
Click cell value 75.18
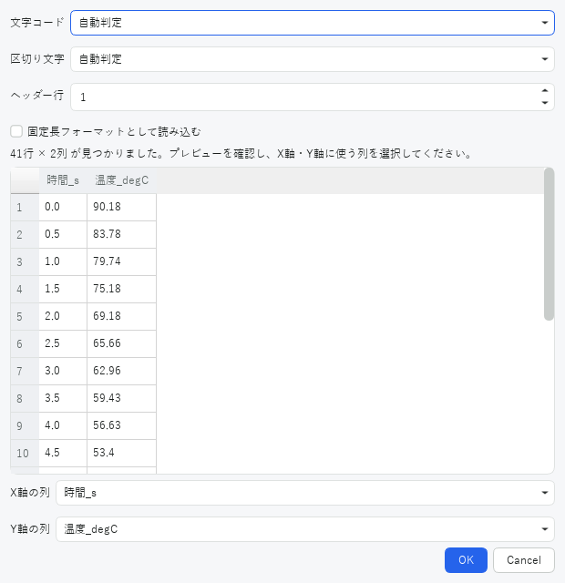[x=121, y=289]
